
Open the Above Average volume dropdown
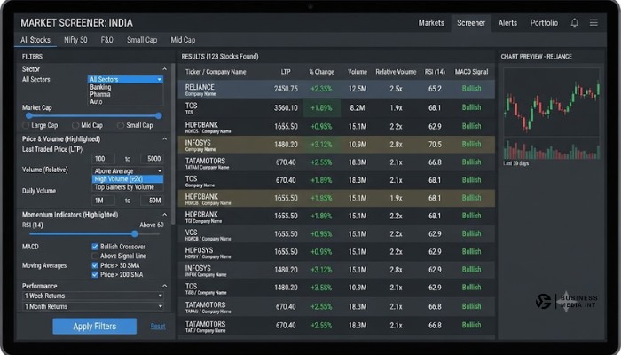[127, 170]
